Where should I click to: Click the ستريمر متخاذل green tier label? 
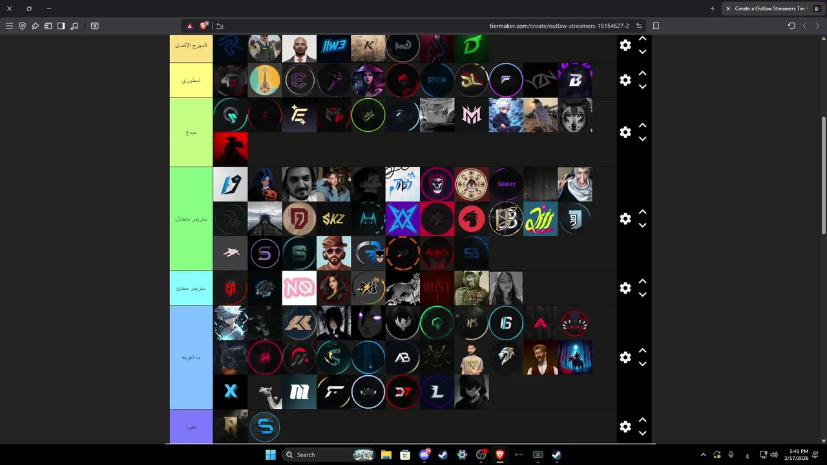(191, 219)
